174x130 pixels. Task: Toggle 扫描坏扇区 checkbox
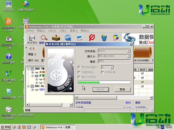click(79, 72)
